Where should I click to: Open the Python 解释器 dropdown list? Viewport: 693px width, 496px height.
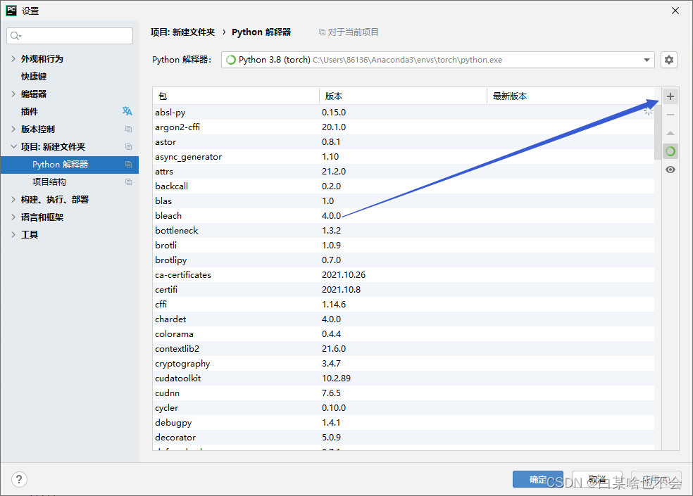pyautogui.click(x=647, y=60)
